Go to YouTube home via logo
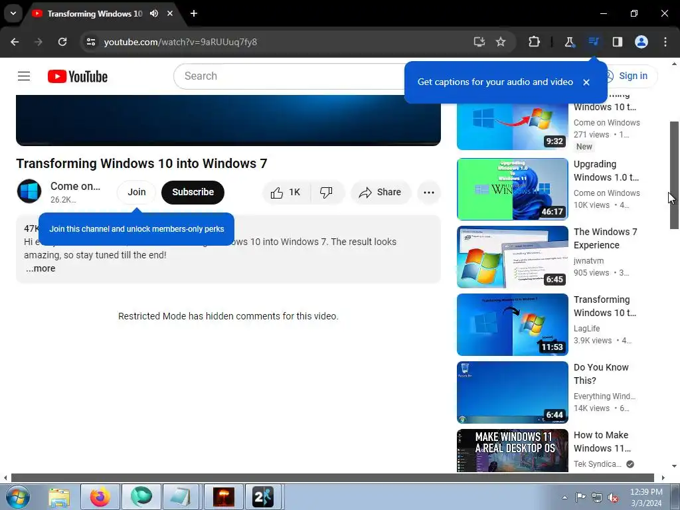Viewport: 680px width, 510px height. click(x=78, y=76)
